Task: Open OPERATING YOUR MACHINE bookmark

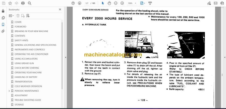Action: [x=28, y=72]
